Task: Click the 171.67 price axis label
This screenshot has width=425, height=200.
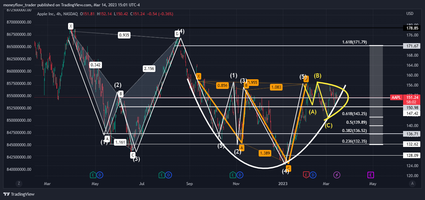Action: (x=412, y=46)
